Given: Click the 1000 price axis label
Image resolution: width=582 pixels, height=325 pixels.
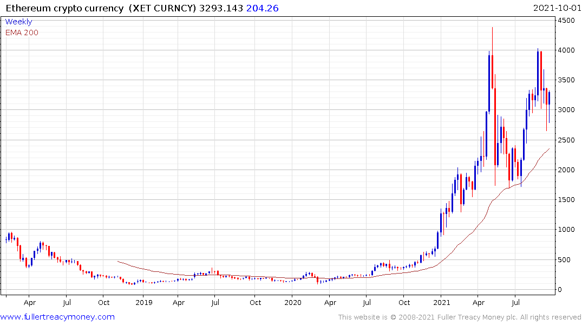Looking at the screenshot, I should tap(566, 230).
